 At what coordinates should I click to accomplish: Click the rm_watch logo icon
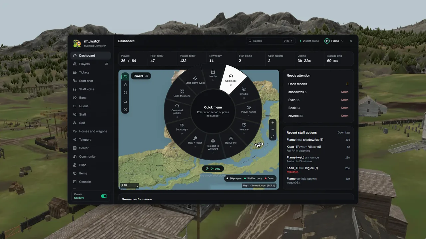click(x=77, y=43)
